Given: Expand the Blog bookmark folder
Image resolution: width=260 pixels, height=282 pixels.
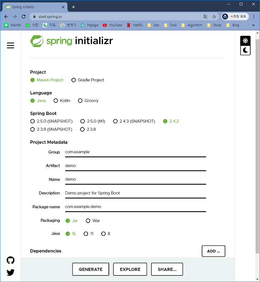Looking at the screenshot, I should 233,25.
